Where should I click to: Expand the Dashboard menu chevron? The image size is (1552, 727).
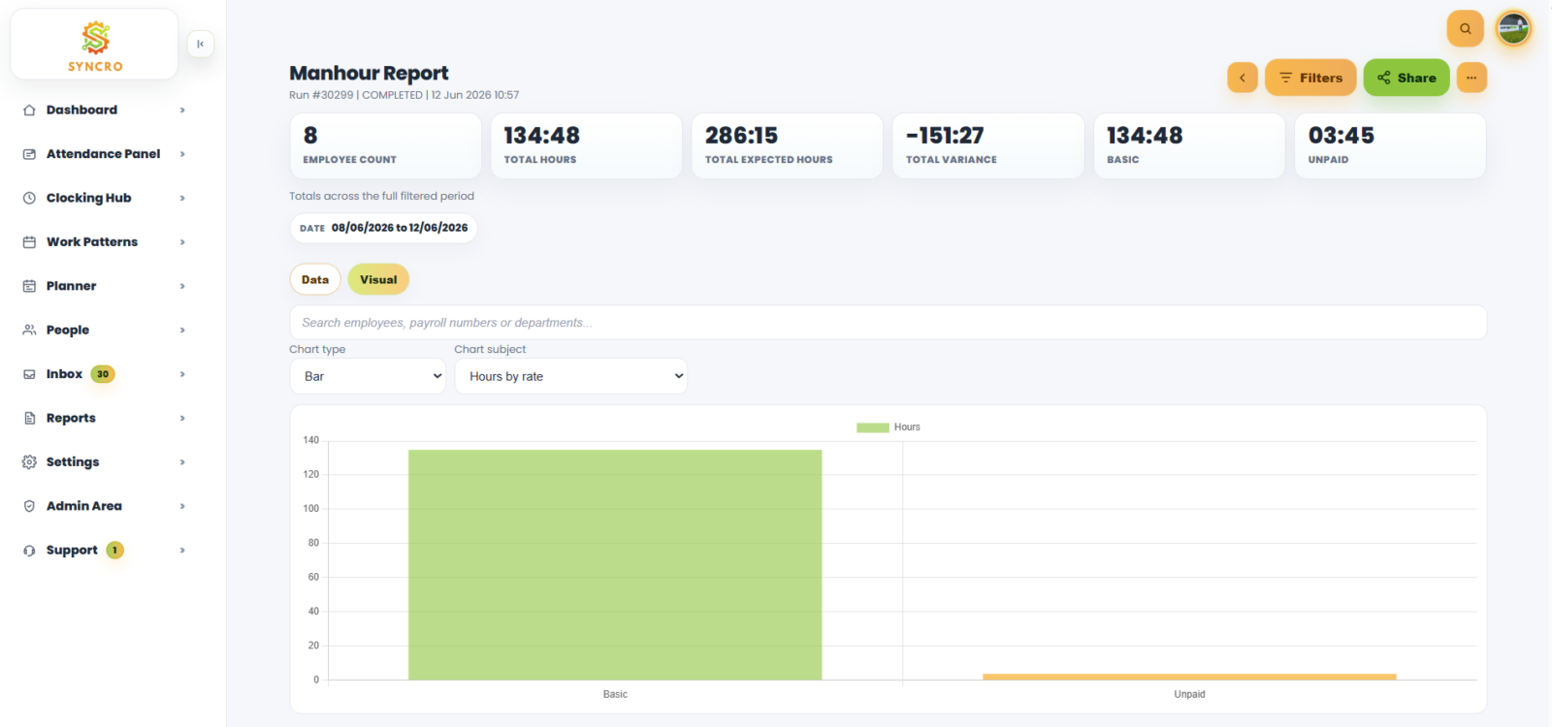click(182, 111)
